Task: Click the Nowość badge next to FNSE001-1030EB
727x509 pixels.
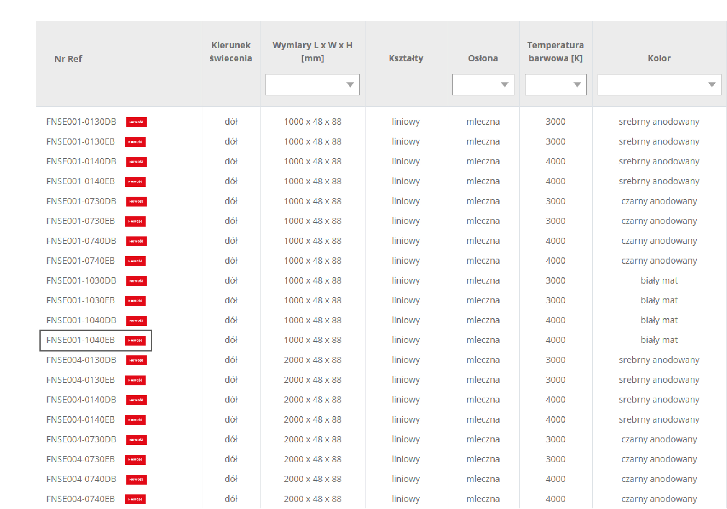Action: pos(135,301)
